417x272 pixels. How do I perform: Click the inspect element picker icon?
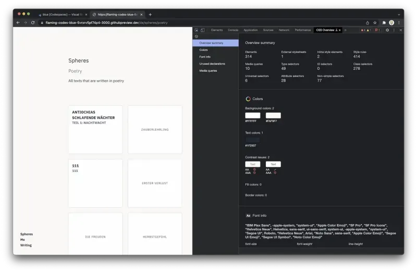[197, 30]
